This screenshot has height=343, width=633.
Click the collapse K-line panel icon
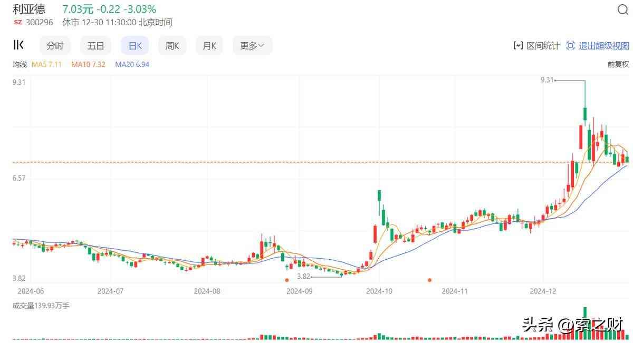(18, 45)
